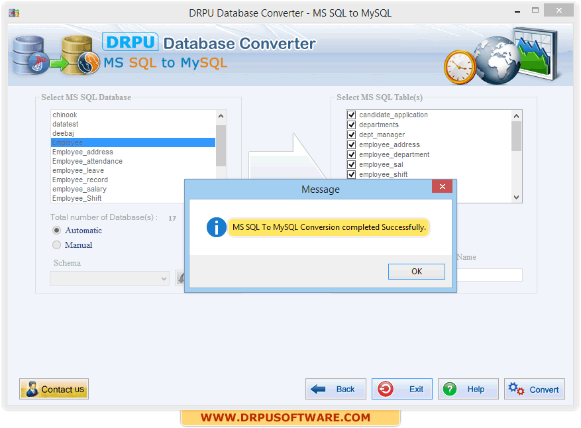The height and width of the screenshot is (428, 581).
Task: Click the tables list scrollbar thumb
Action: (516, 136)
